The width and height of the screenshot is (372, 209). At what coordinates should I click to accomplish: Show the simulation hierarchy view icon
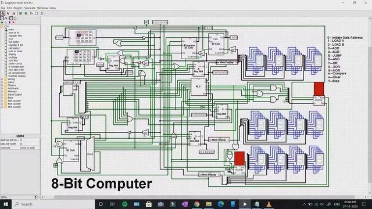click(6, 18)
